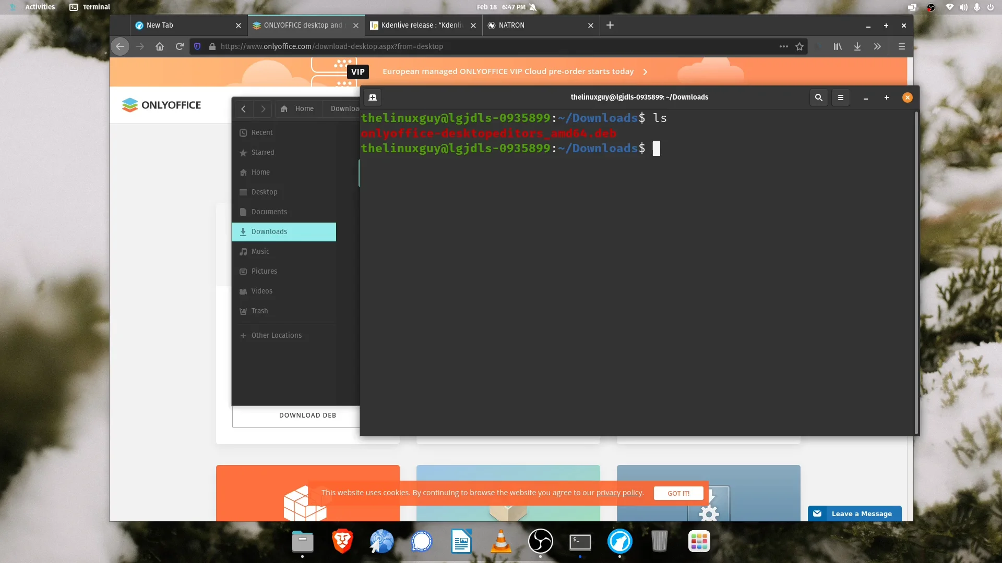This screenshot has width=1002, height=563.
Task: Expand Other Locations in sidebar
Action: coord(284,336)
